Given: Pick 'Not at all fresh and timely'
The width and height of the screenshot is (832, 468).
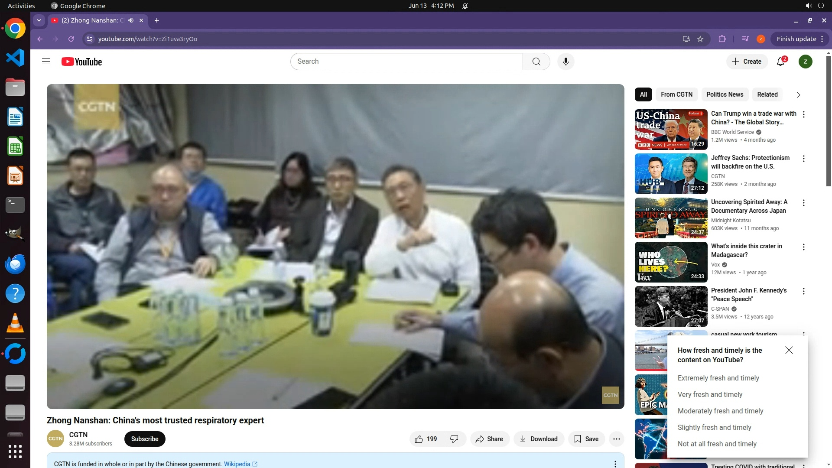Looking at the screenshot, I should (717, 444).
